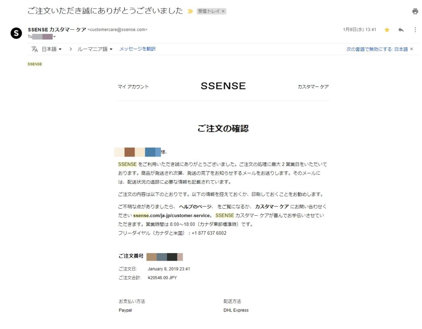Click the SSENSE sender avatar

[x=16, y=33]
